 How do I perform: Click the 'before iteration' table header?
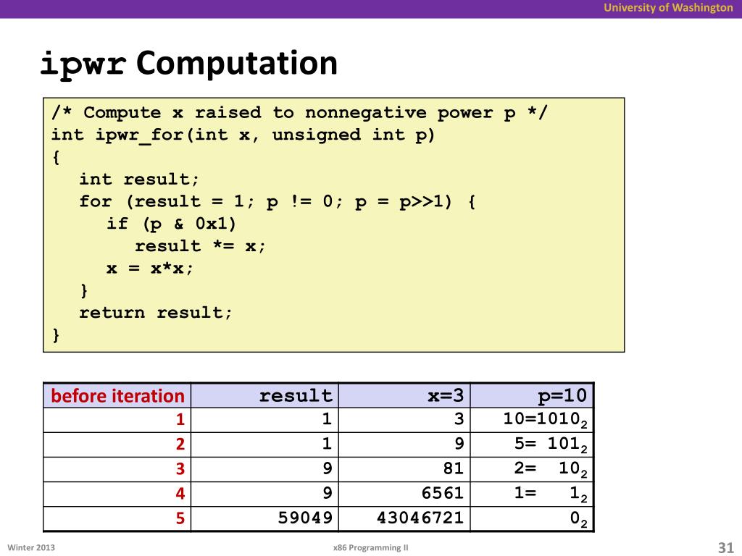pos(117,396)
